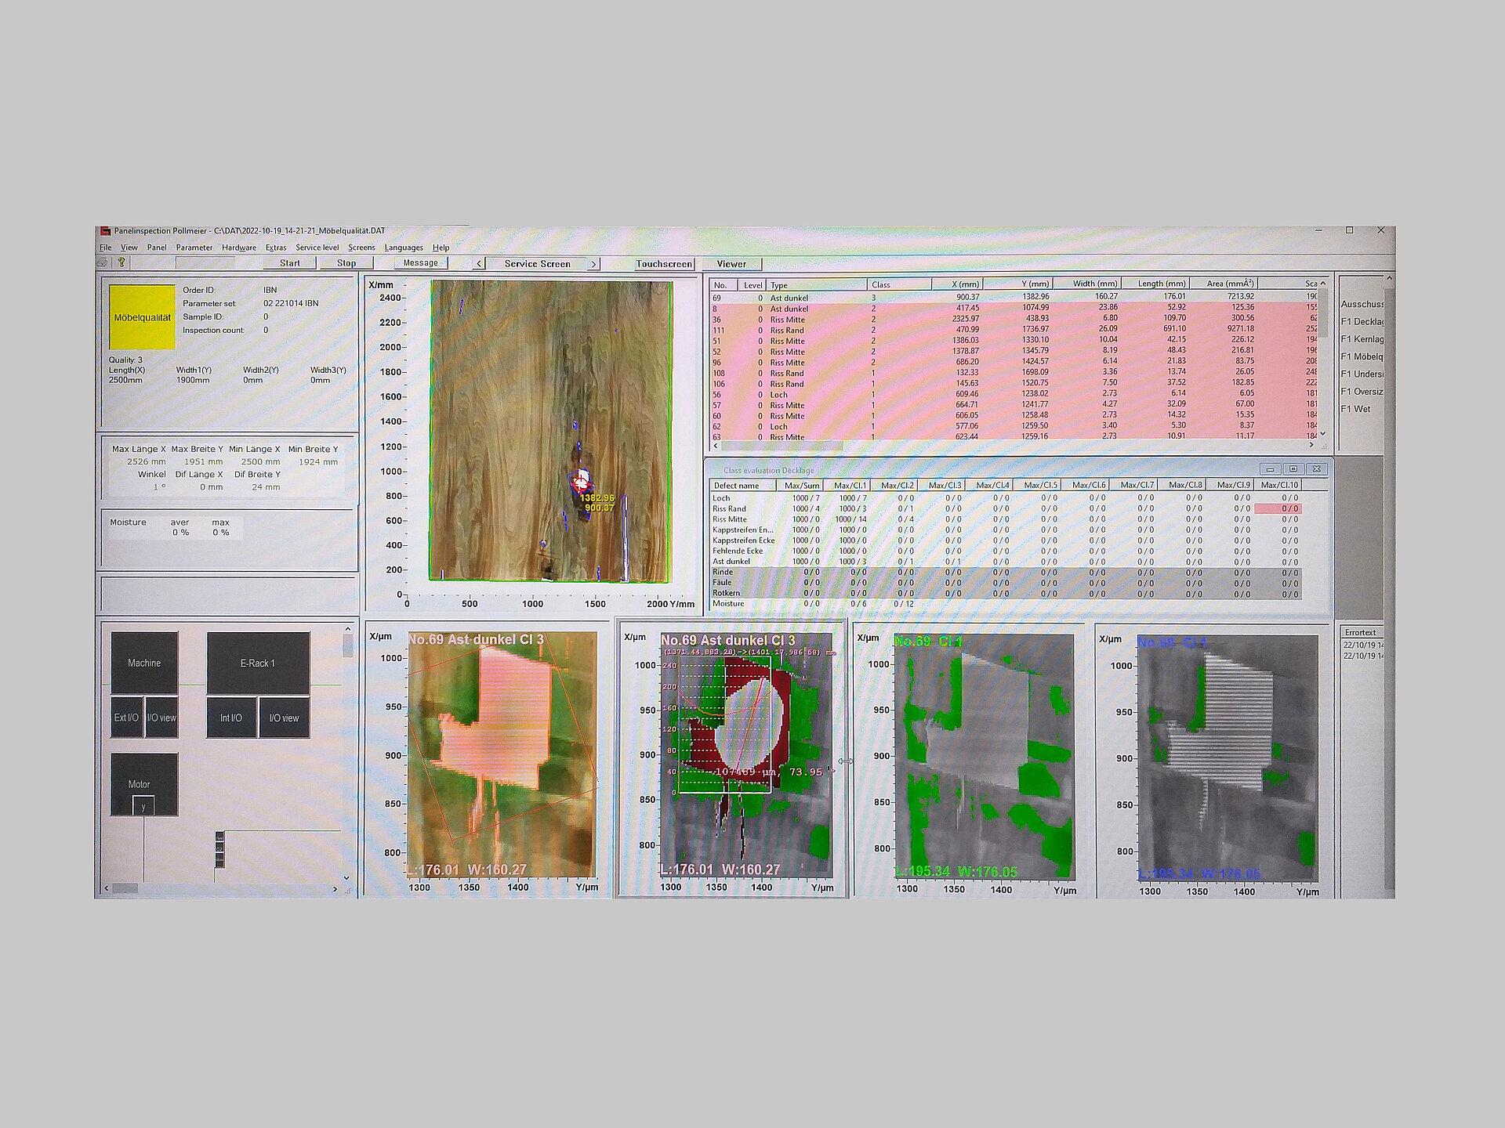1505x1128 pixels.
Task: Click the help question mark icon
Action: coord(121,263)
